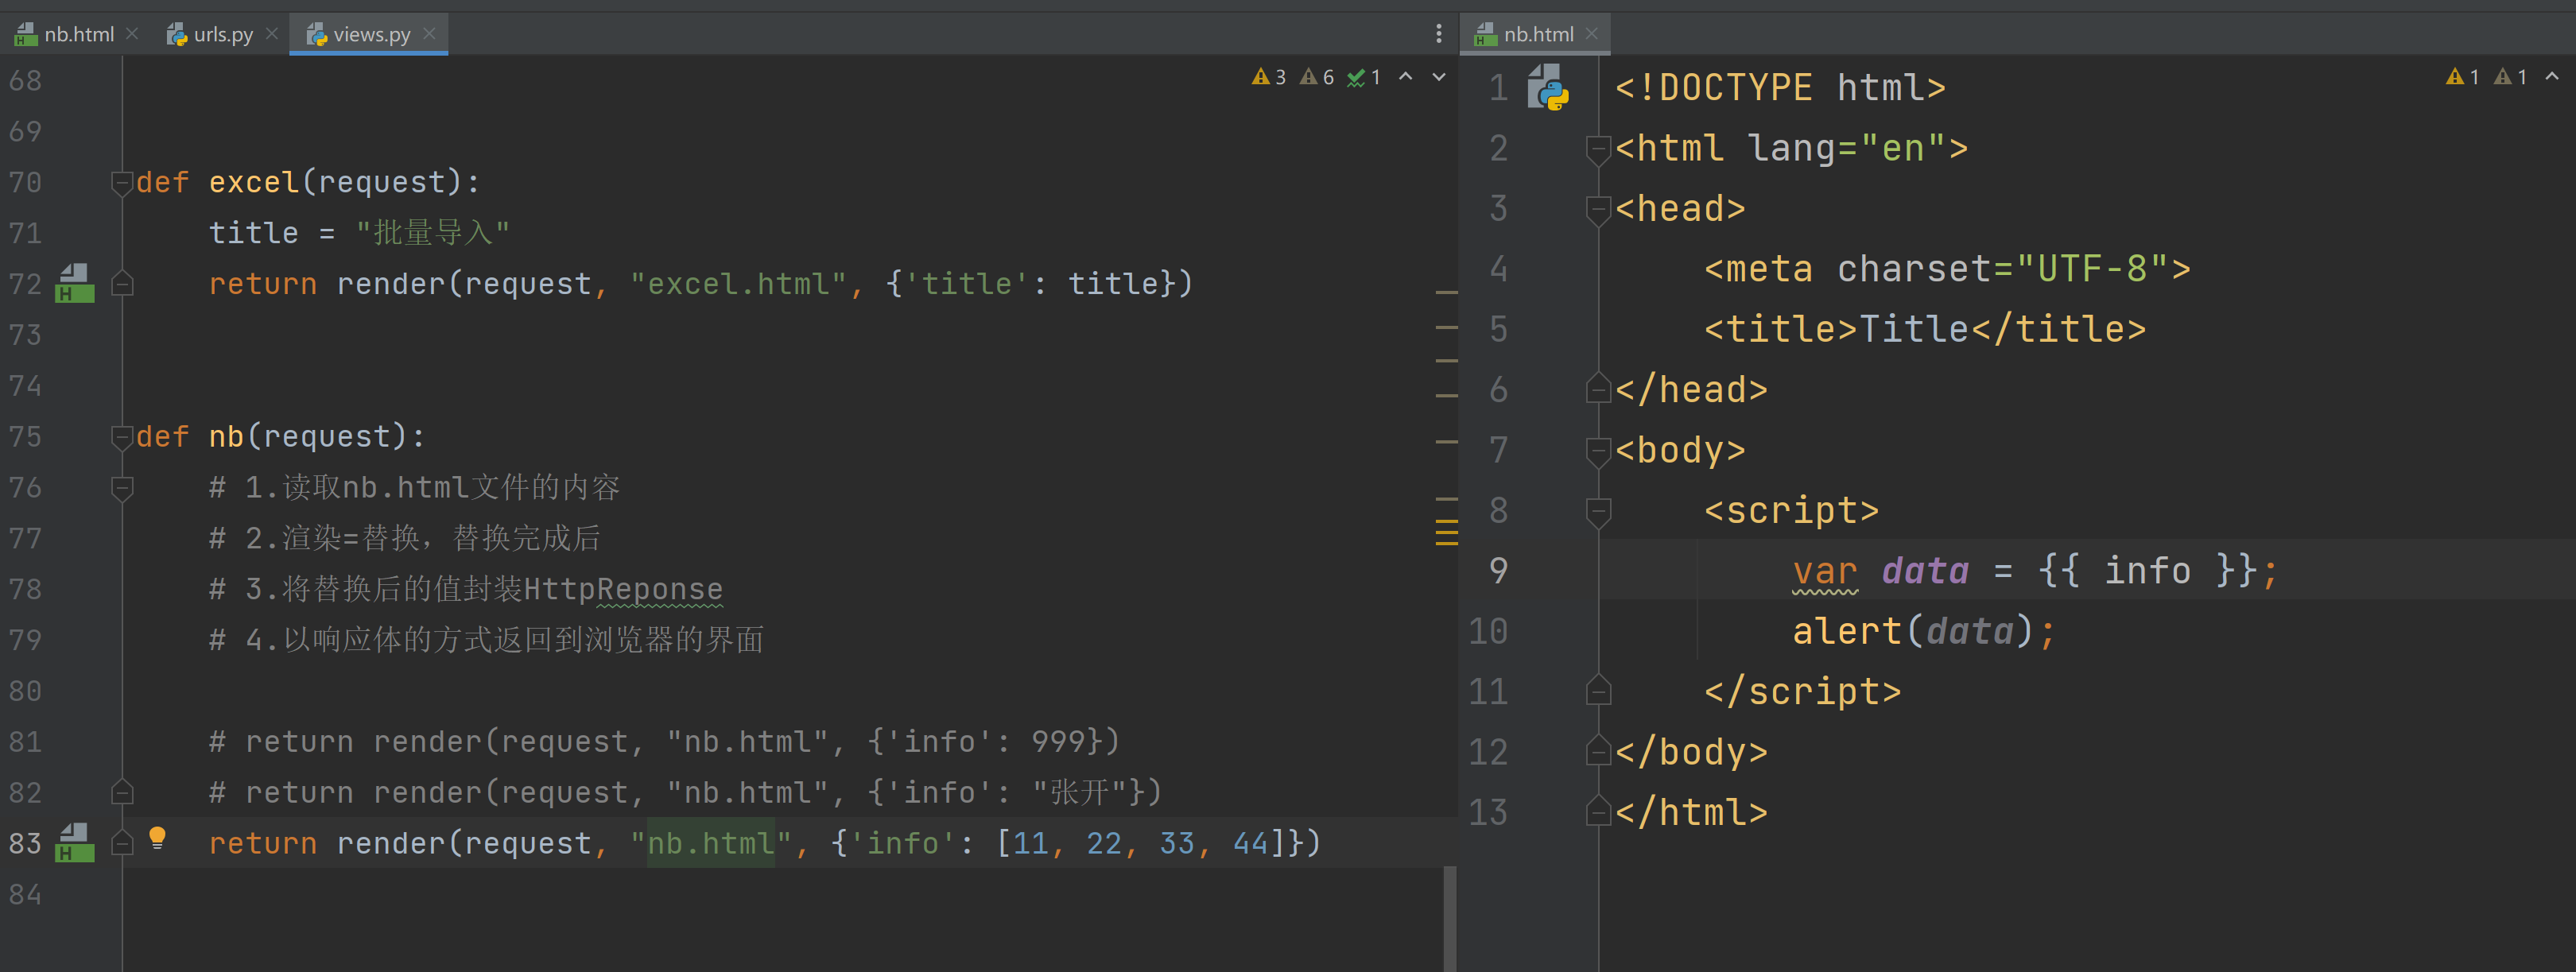Click the text "批量导入" on line 71
The image size is (2576, 972).
pos(432,233)
